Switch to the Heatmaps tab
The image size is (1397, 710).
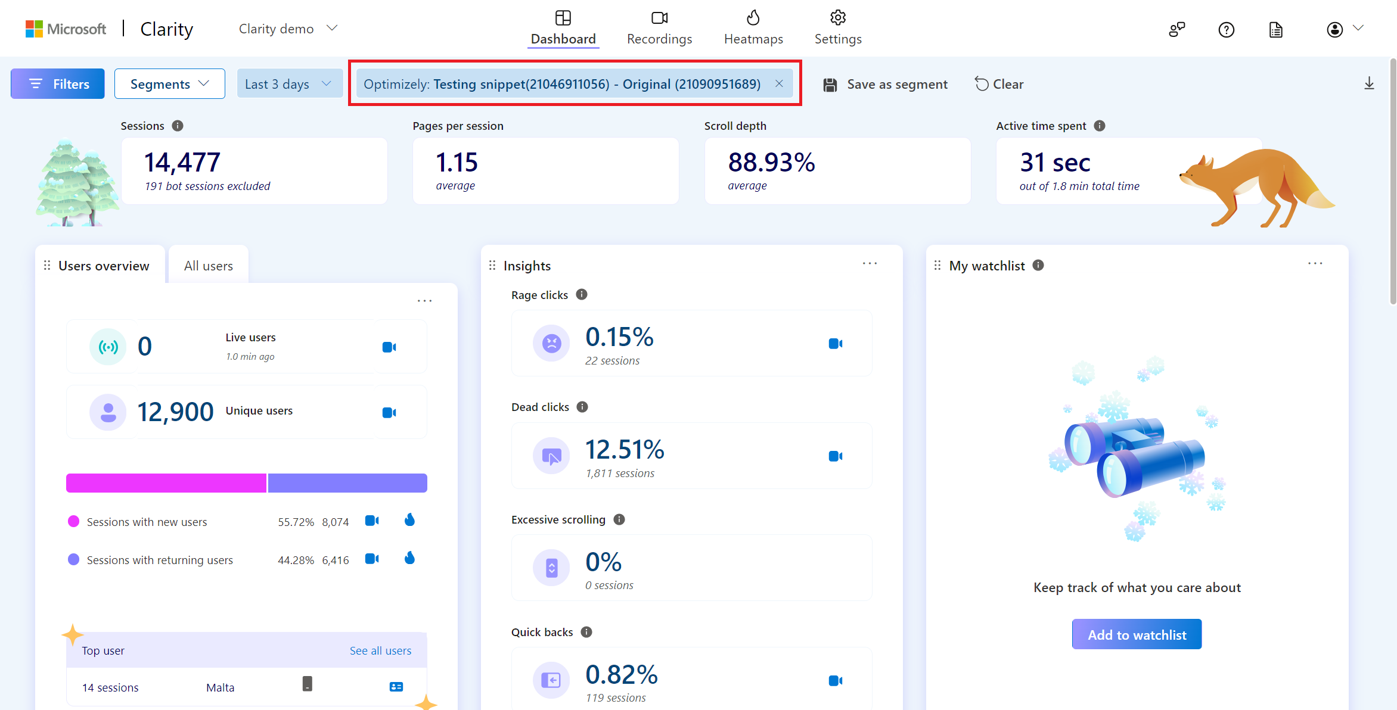[x=753, y=29]
